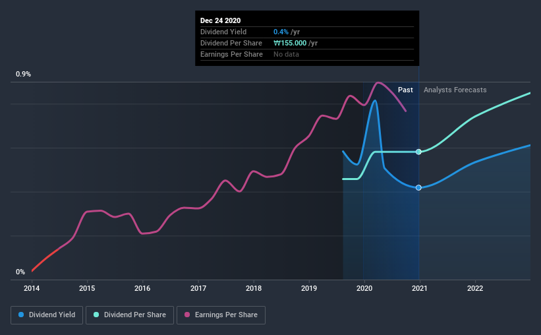
Task: Click the 2017 x-axis label
Action: click(198, 288)
